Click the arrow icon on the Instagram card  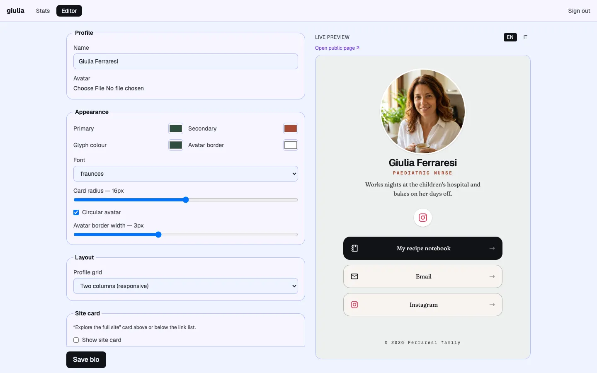492,305
